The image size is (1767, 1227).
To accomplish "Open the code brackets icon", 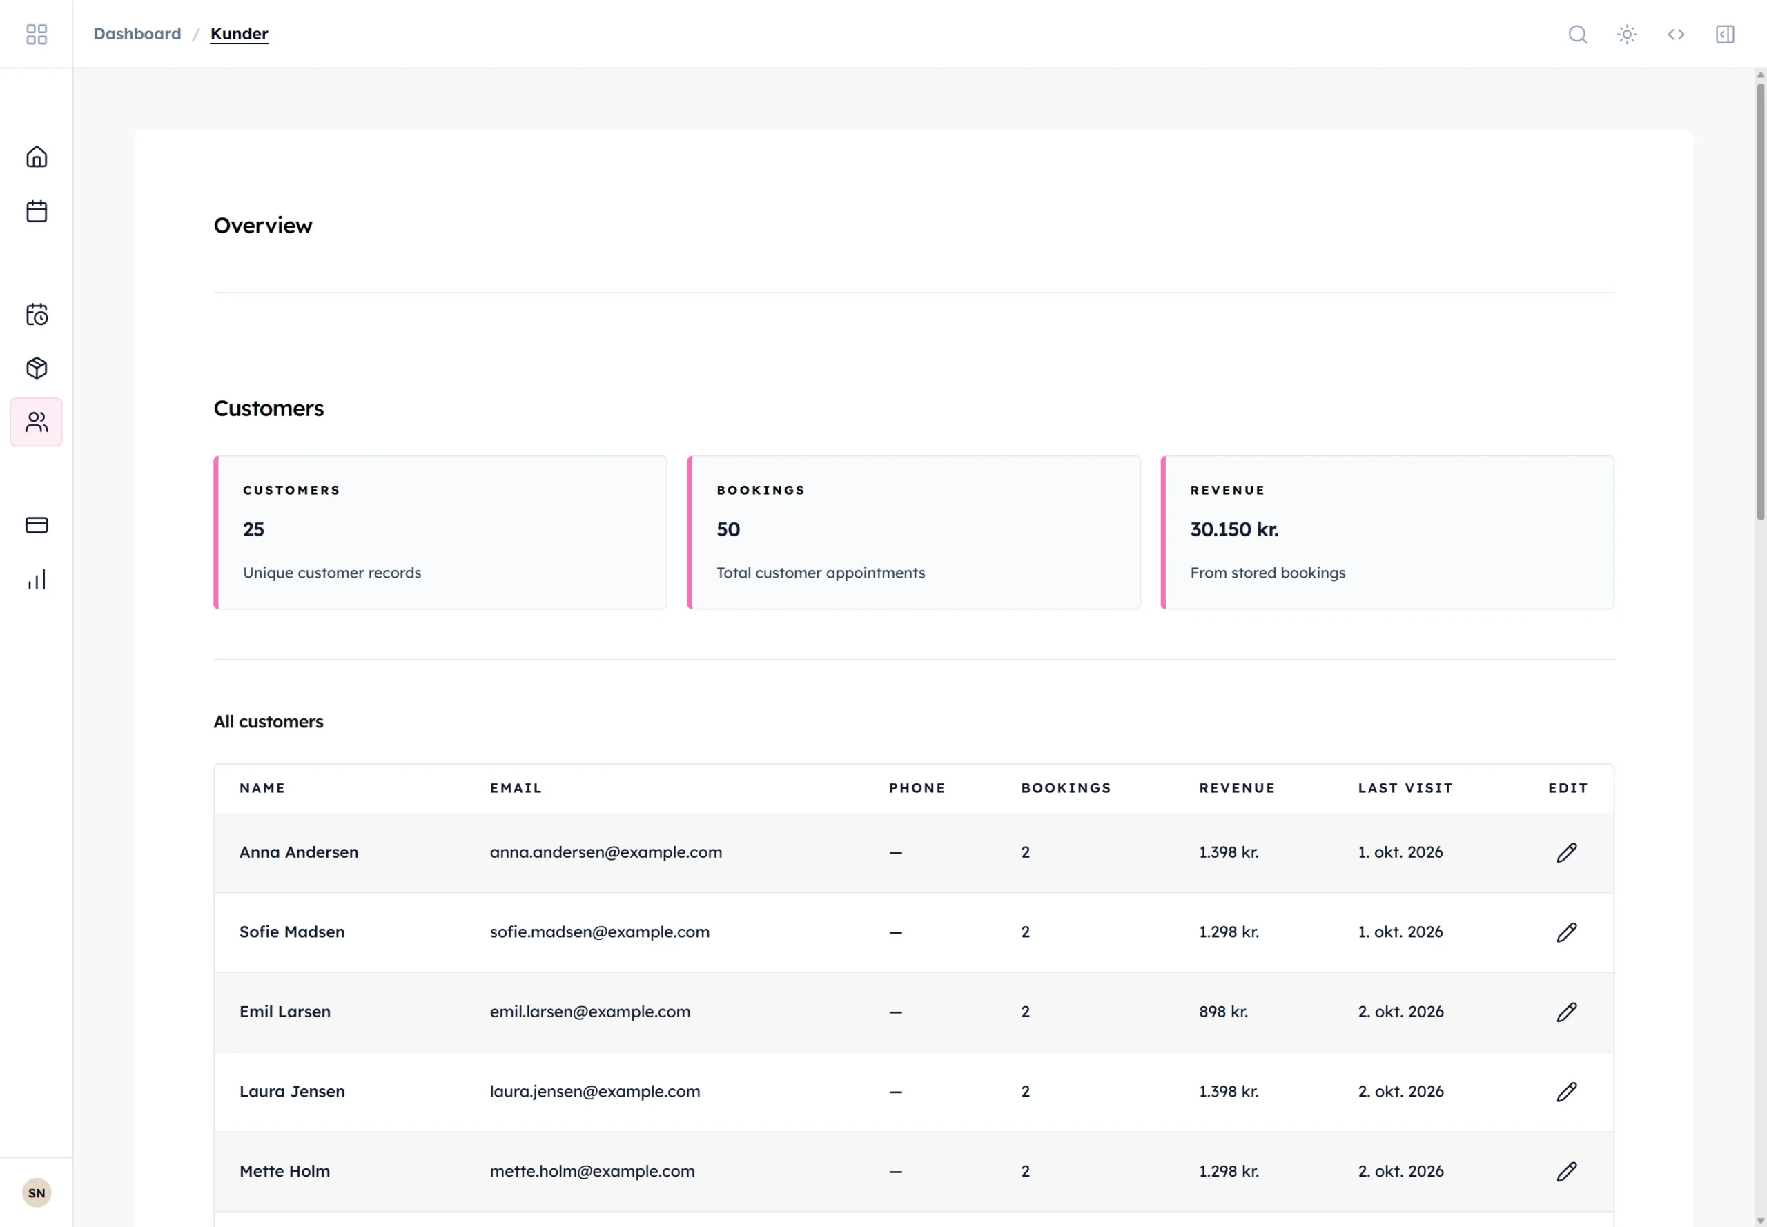I will [x=1677, y=34].
